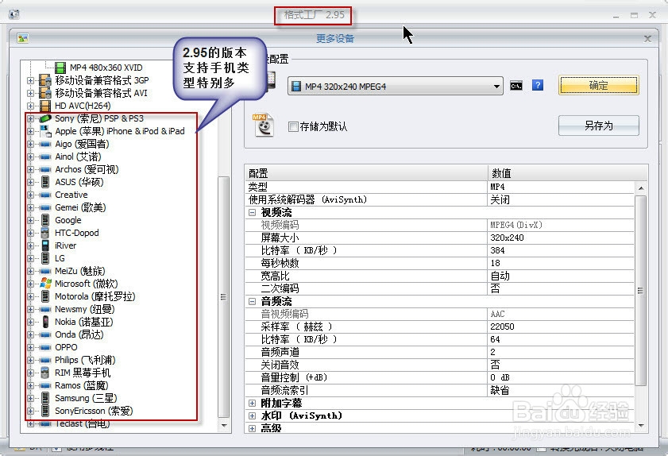Click the 配置 column header
The width and height of the screenshot is (668, 456).
(366, 173)
